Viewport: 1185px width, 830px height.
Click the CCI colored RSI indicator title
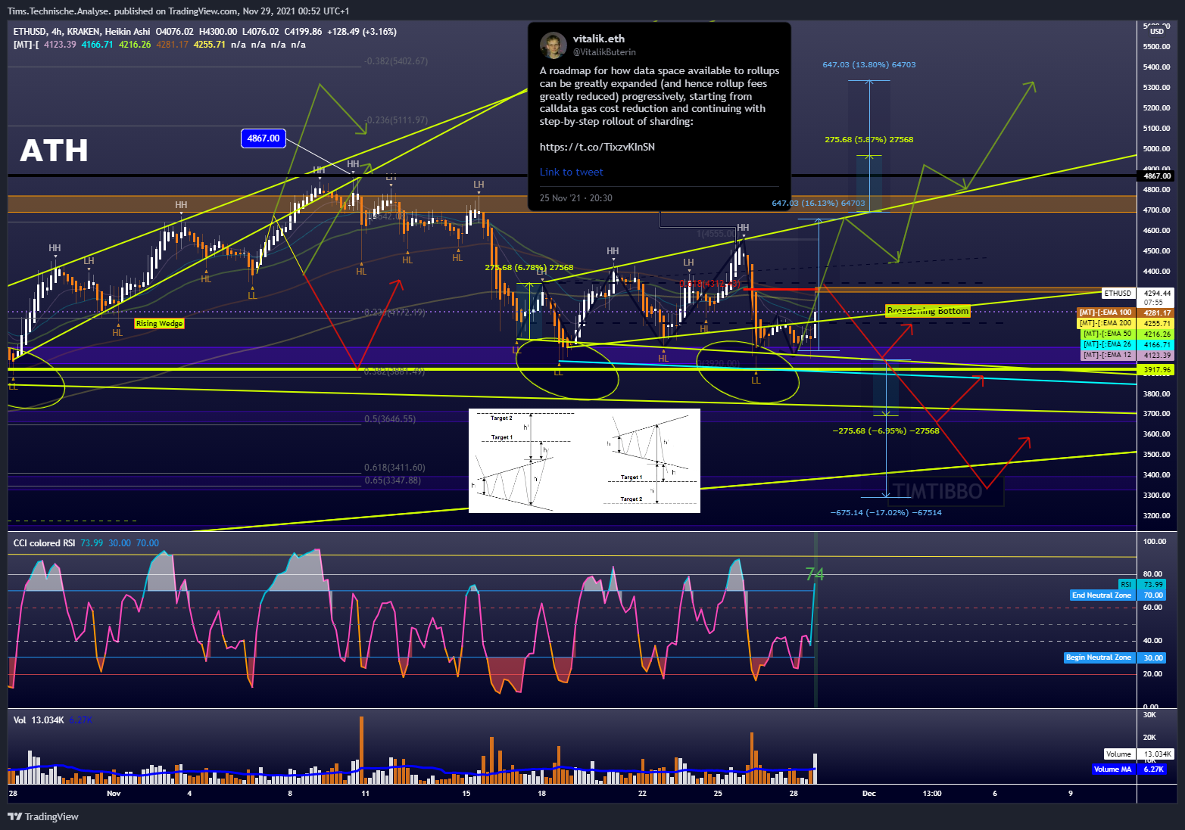[44, 543]
